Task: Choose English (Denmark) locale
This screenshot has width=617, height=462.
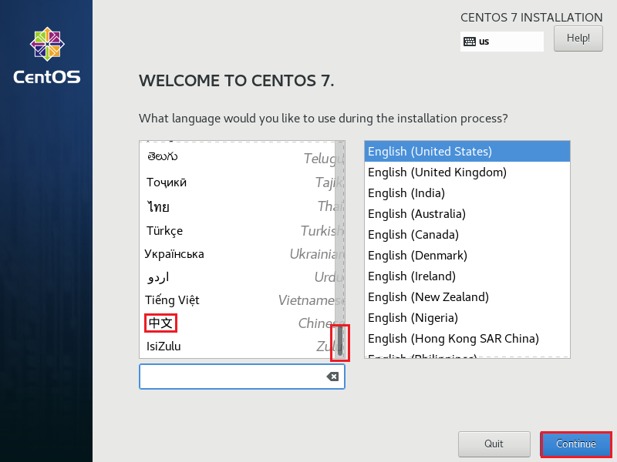Action: (x=467, y=256)
